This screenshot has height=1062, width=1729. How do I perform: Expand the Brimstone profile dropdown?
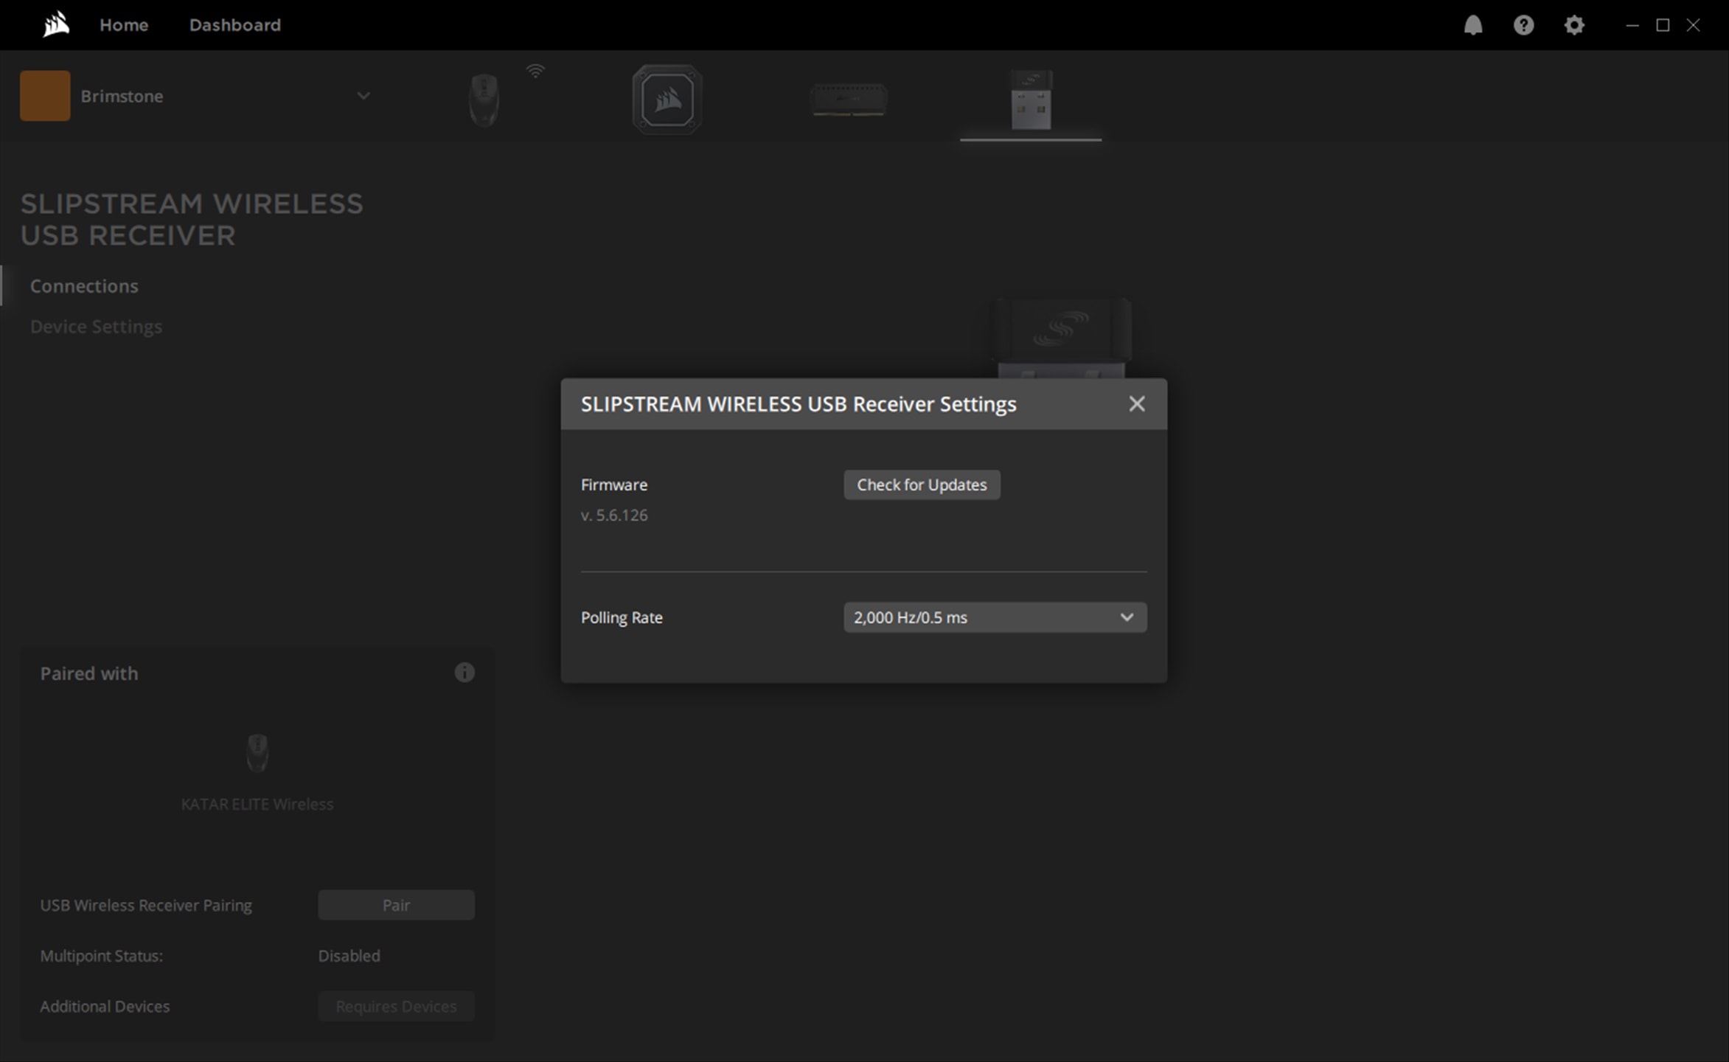[363, 96]
